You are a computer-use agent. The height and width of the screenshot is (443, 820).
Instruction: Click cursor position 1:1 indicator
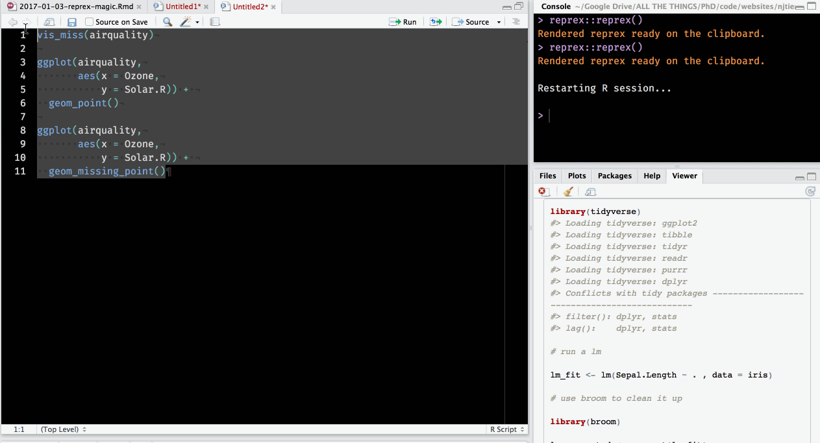tap(19, 429)
